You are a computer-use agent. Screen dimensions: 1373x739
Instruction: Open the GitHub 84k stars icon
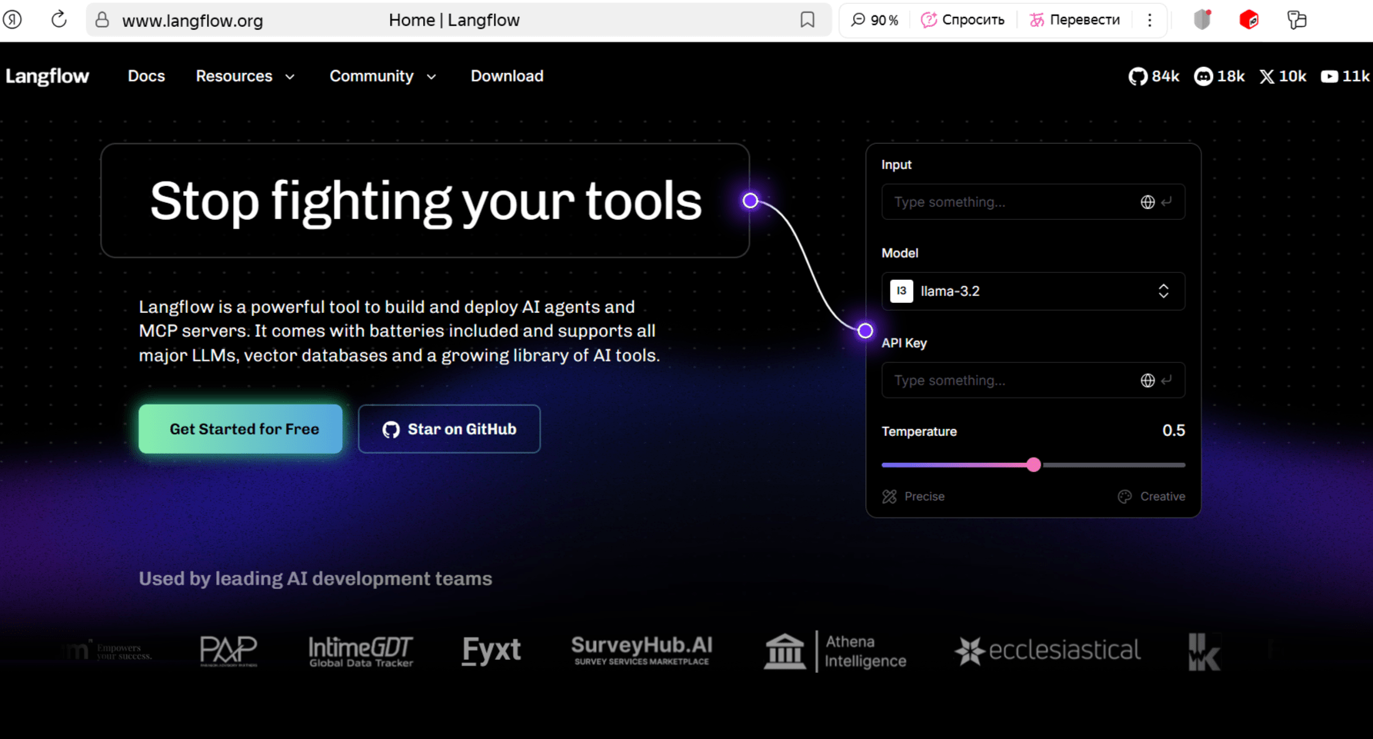click(x=1138, y=76)
